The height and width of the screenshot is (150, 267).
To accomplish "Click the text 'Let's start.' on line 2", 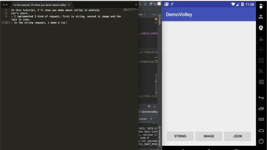I will 20,13.
